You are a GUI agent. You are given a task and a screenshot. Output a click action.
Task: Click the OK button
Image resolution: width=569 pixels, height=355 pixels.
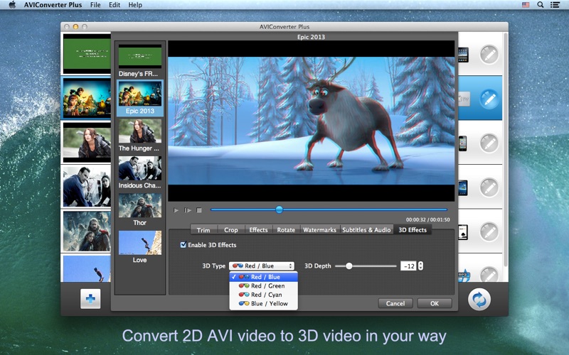pos(435,304)
